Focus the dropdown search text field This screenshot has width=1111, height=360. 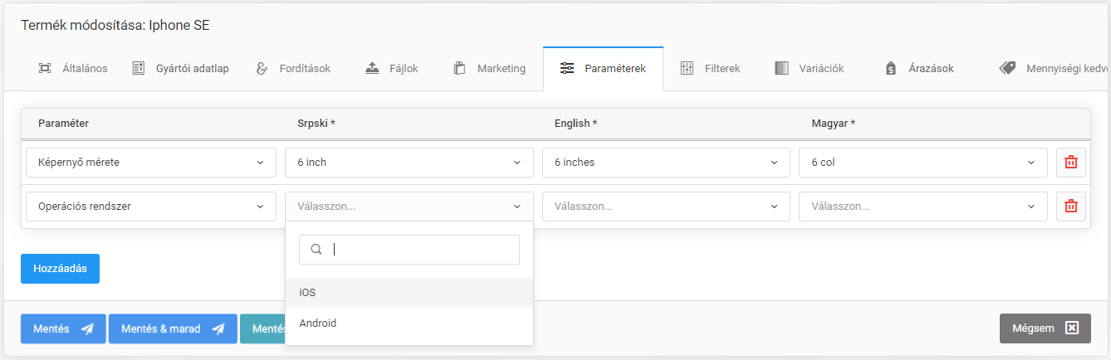coord(419,249)
